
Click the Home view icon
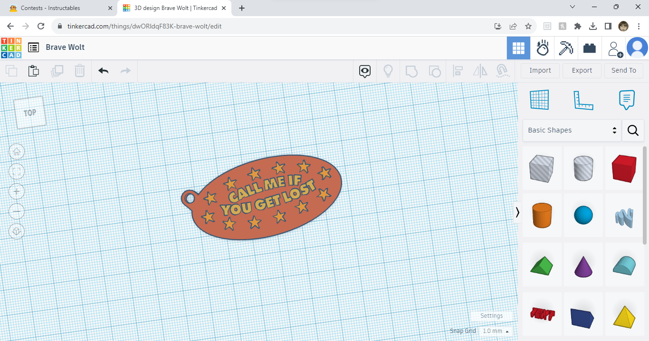coord(17,152)
